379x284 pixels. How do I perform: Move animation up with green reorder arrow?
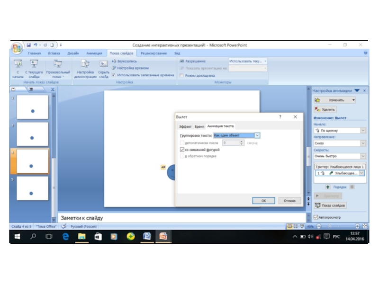pyautogui.click(x=327, y=187)
